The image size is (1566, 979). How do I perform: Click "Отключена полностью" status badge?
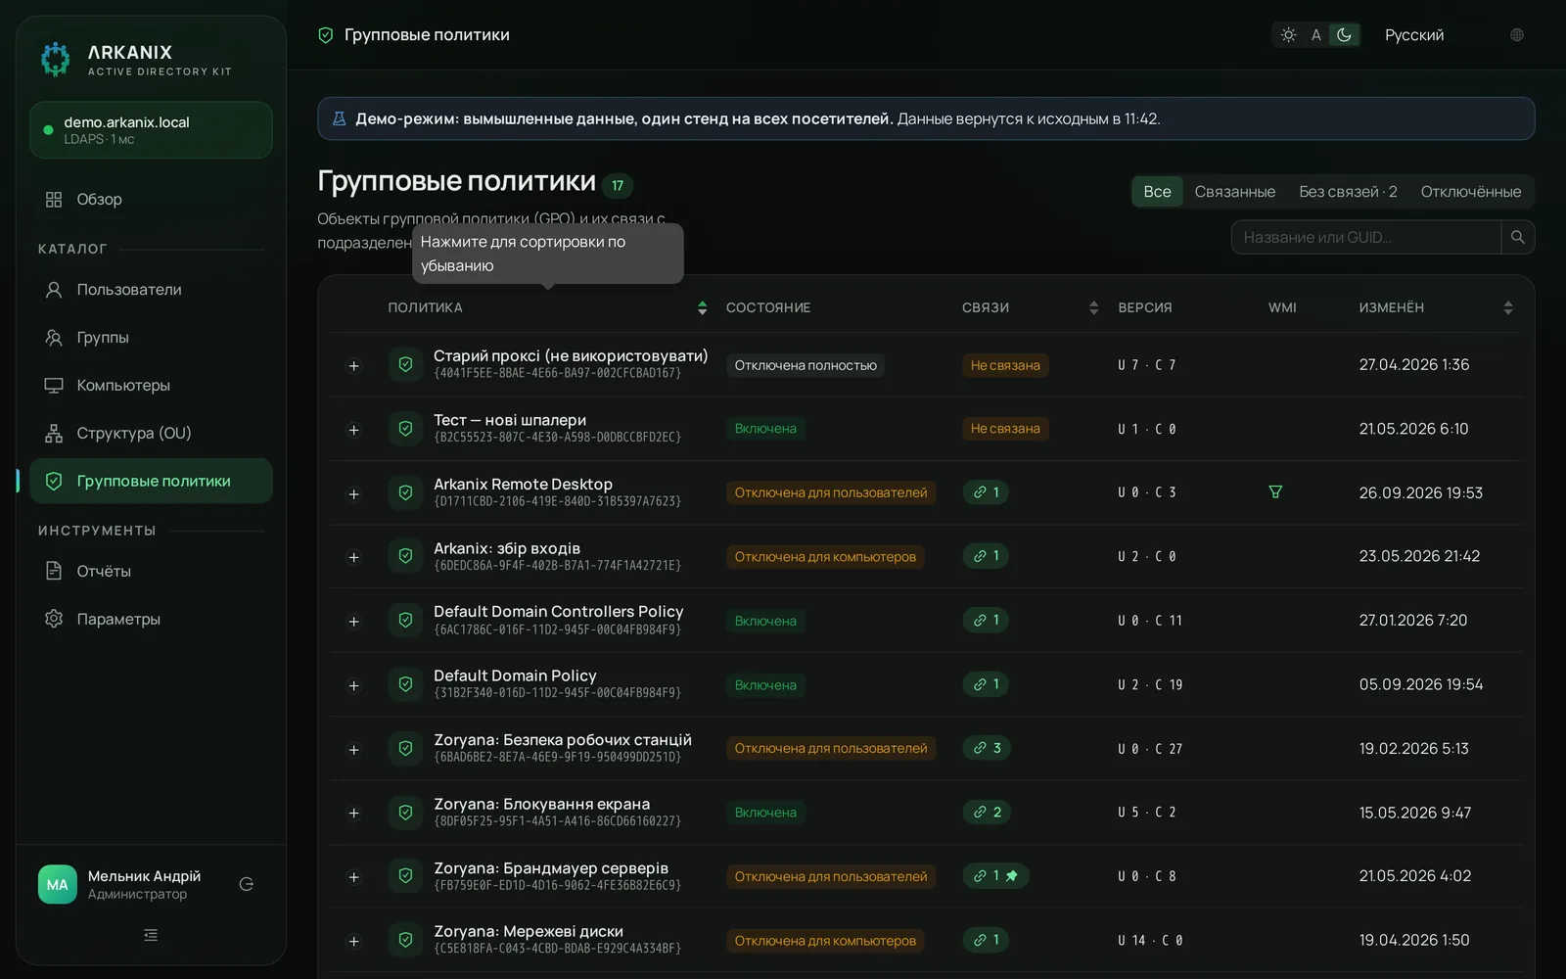(x=806, y=366)
